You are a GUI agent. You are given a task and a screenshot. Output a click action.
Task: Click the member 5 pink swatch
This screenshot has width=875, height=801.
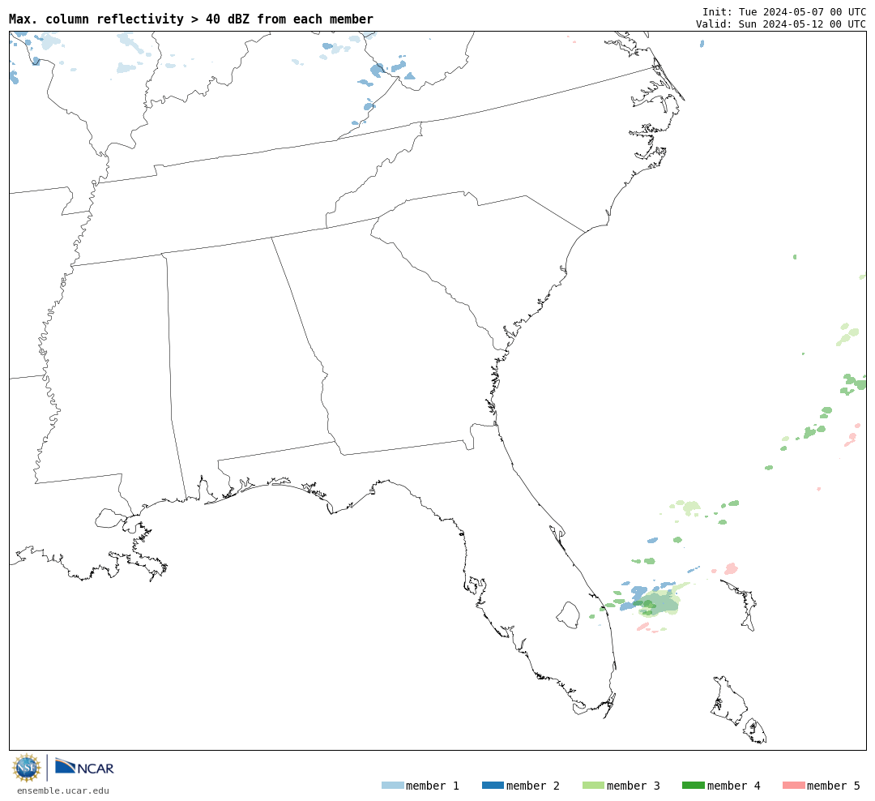[793, 786]
